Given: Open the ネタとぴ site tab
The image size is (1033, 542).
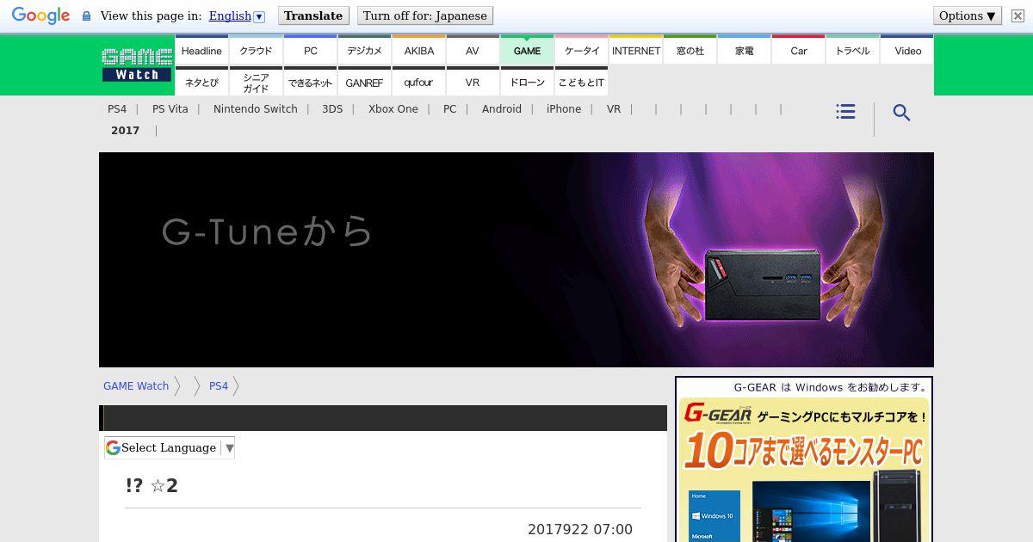Looking at the screenshot, I should [x=201, y=82].
